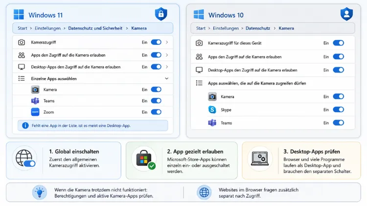Click the laptop with gears icon
This screenshot has width=367, height=206.
(x=260, y=159)
